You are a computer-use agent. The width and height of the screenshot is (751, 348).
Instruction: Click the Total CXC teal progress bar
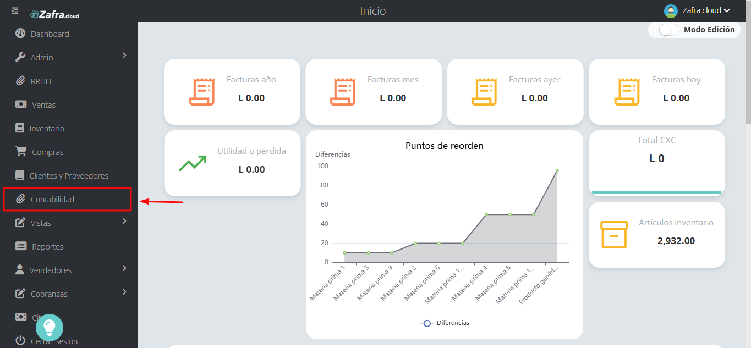(657, 192)
